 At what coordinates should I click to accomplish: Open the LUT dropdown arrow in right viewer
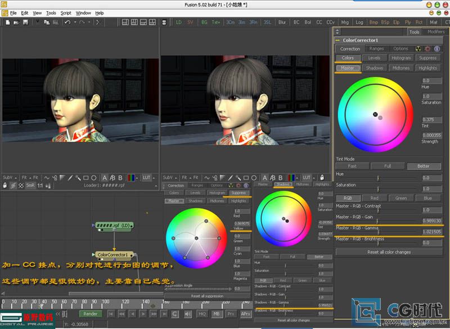(314, 178)
